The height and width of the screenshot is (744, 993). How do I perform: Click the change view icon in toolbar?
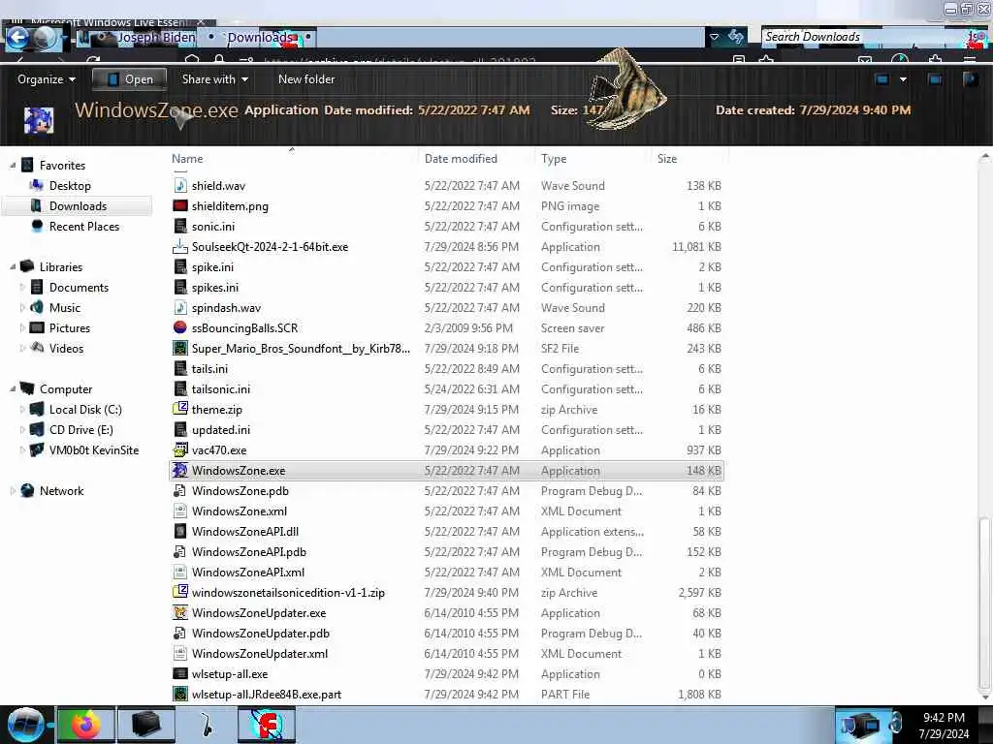pos(881,79)
